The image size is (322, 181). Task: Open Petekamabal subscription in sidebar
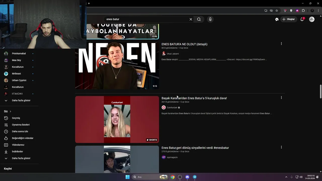click(x=19, y=54)
